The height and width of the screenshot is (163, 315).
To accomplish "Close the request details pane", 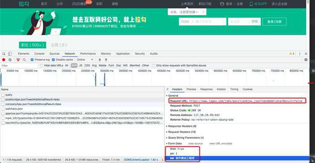I will point(167,89).
